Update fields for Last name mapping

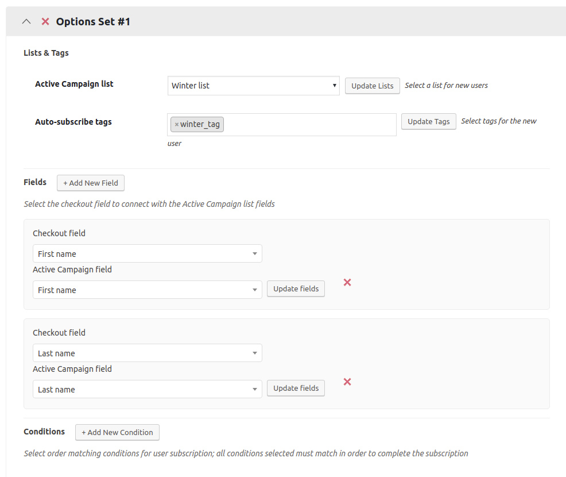(296, 388)
